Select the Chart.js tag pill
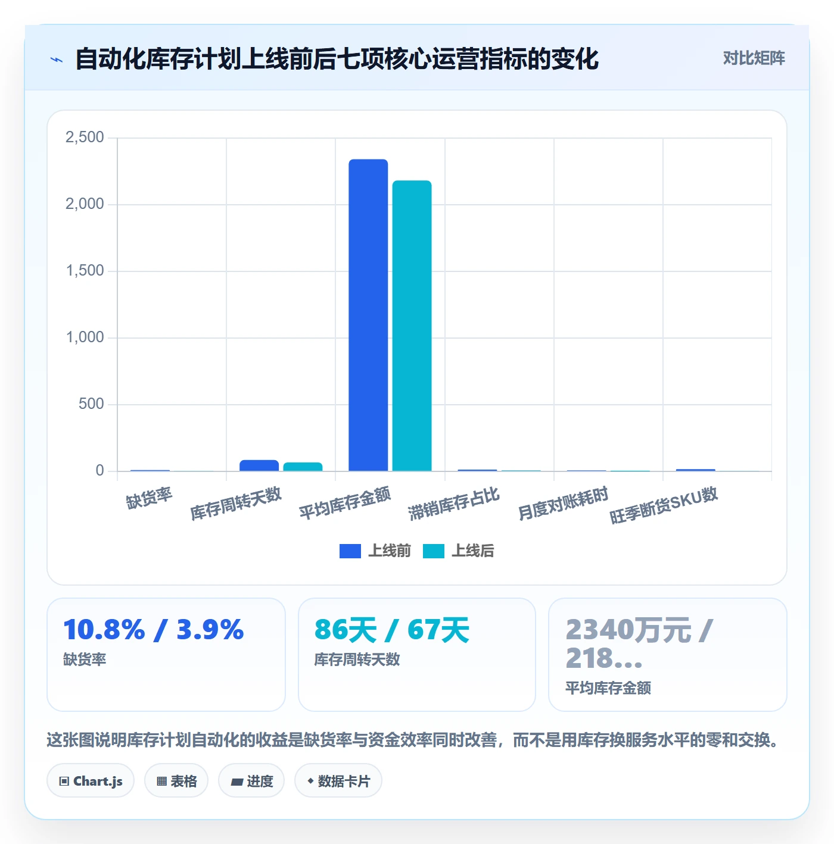The height and width of the screenshot is (844, 834). (x=91, y=780)
